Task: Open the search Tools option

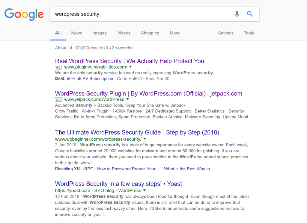Action: coord(249,33)
